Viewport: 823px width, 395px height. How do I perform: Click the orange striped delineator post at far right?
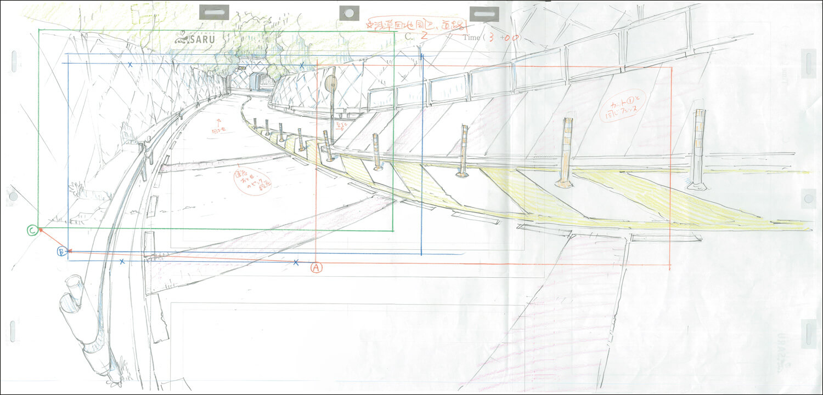coord(698,148)
